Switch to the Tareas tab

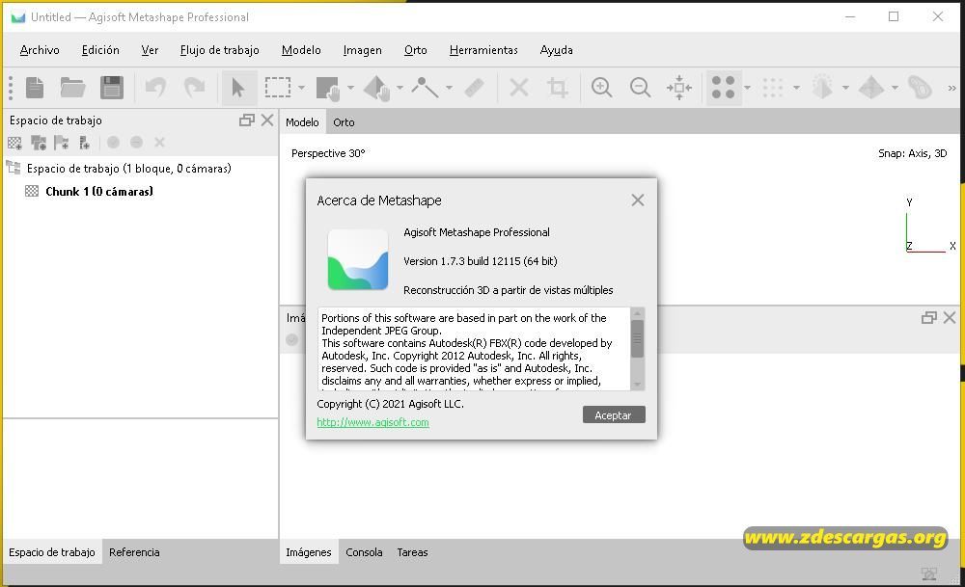pos(412,552)
